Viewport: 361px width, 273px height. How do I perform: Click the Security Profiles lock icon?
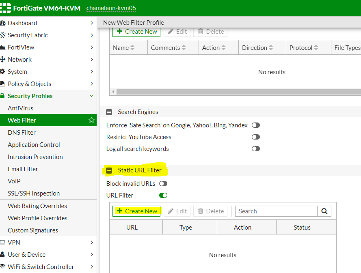pos(3,96)
